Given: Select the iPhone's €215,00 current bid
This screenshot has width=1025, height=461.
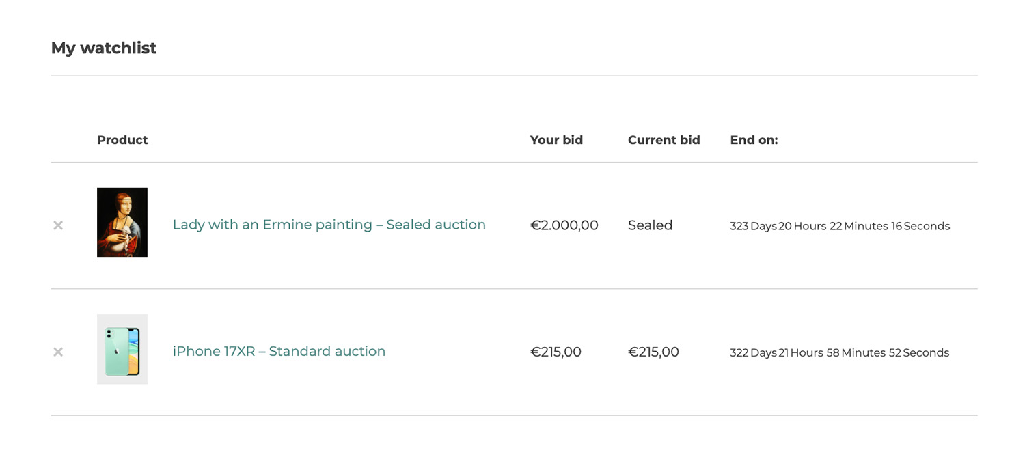Looking at the screenshot, I should point(653,352).
